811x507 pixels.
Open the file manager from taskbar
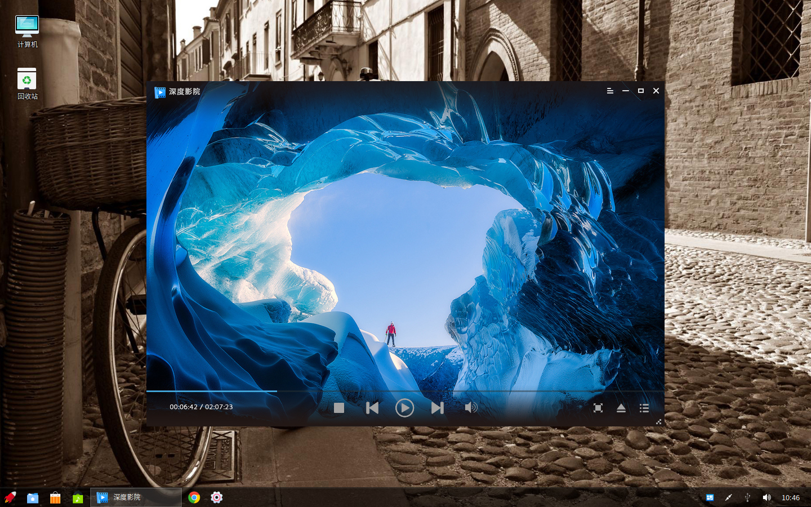(x=33, y=497)
